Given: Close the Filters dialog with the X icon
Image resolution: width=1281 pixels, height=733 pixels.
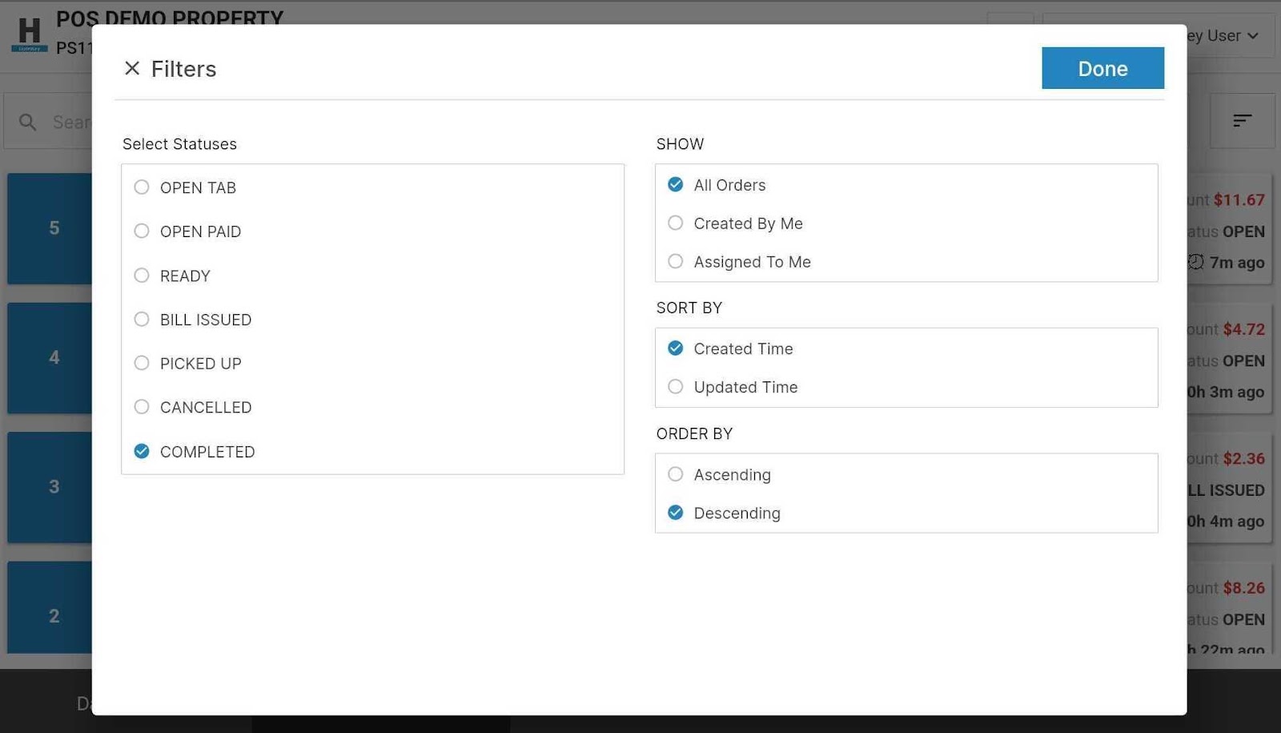Looking at the screenshot, I should 132,69.
